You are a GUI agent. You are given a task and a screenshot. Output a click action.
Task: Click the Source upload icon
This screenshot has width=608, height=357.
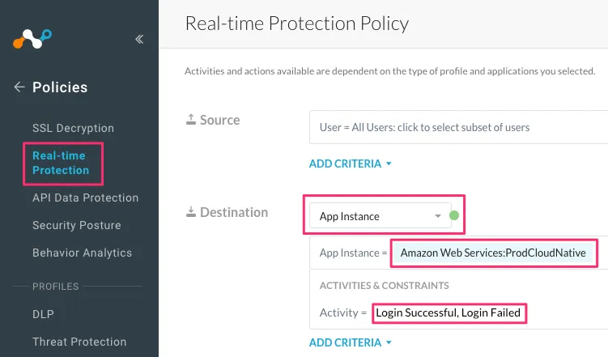pyautogui.click(x=190, y=120)
